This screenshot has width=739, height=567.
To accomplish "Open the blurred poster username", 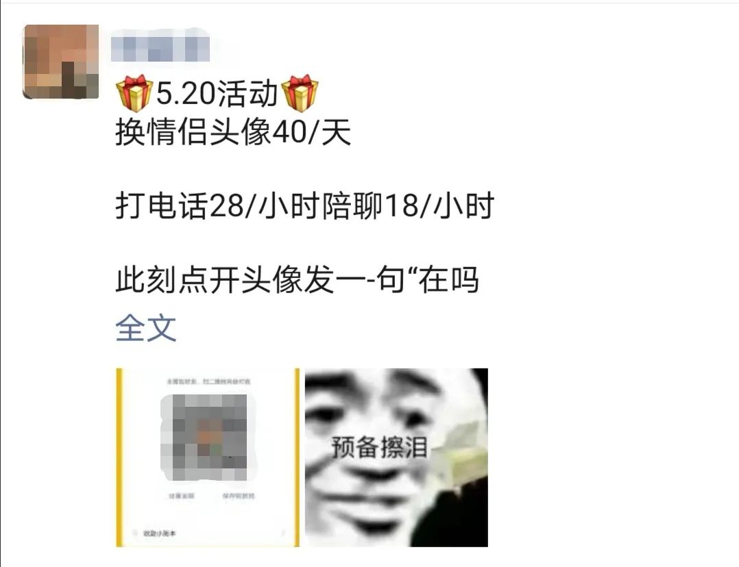I will click(x=160, y=46).
